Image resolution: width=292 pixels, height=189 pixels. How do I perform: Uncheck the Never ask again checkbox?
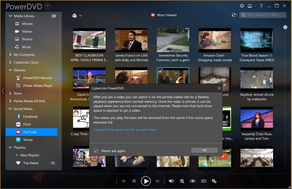coord(96,151)
